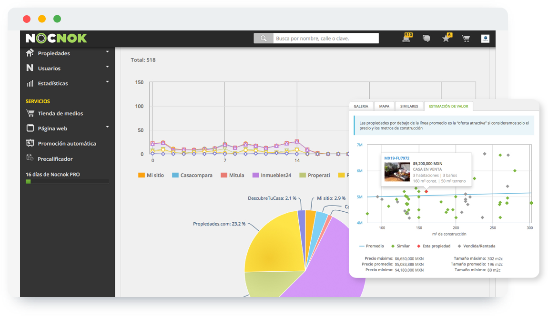
Task: Expand the Propiedades menu arrow
Action: coord(107,52)
